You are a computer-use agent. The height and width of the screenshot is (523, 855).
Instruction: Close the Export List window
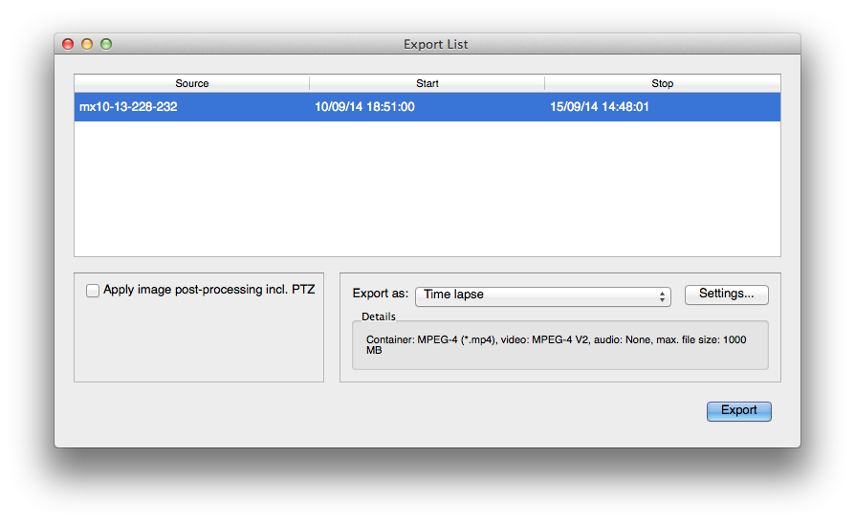(68, 44)
